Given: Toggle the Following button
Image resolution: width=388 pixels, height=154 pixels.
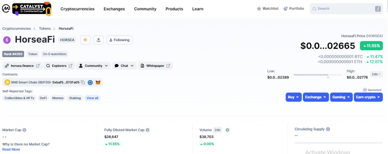Looking at the screenshot, I should [x=119, y=40].
